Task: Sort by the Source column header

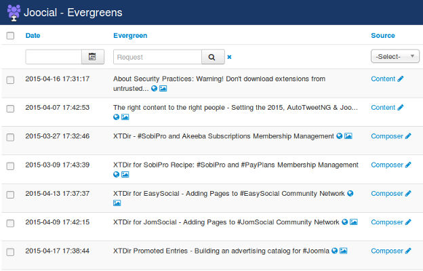Action: click(x=383, y=36)
